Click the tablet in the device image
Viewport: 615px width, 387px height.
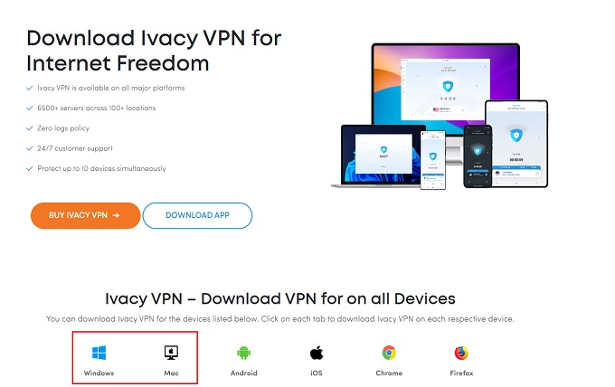pyautogui.click(x=516, y=144)
